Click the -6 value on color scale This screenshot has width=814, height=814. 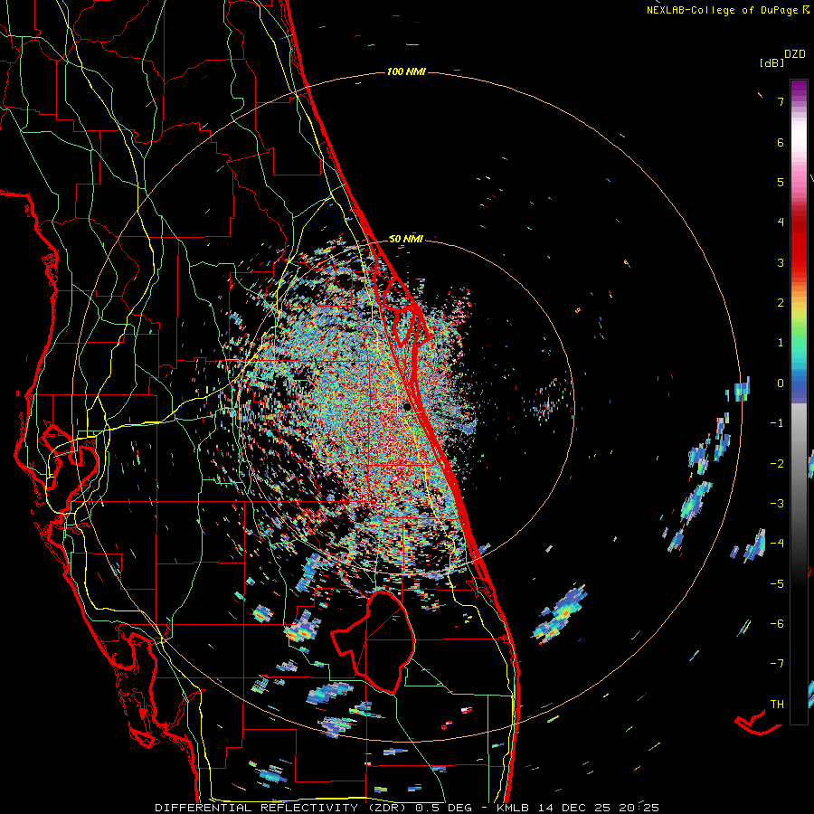coord(777,624)
